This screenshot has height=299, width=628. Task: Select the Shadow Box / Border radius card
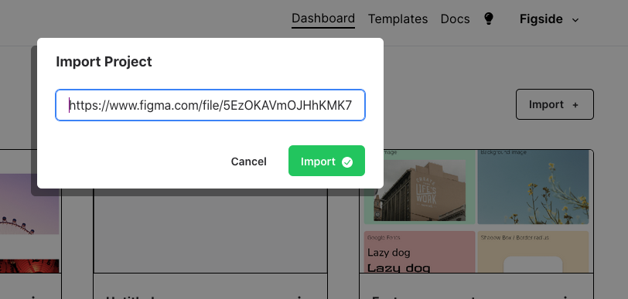(x=533, y=252)
